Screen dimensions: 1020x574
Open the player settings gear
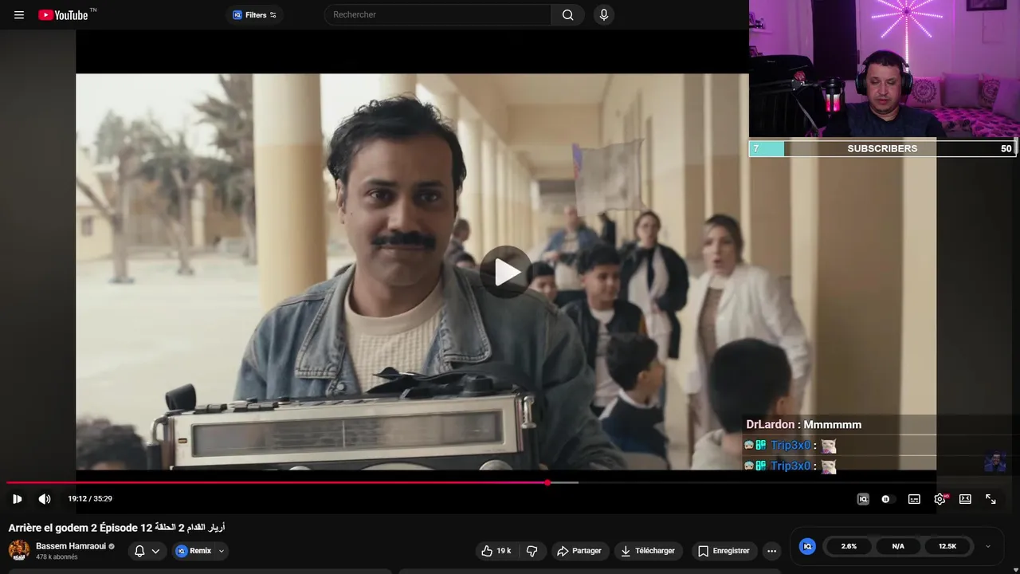click(x=940, y=499)
